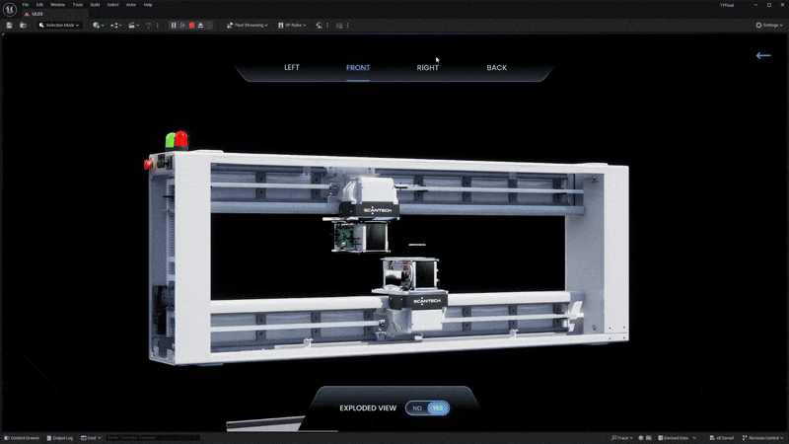Expand the Selection Mode dropdown
Viewport: 789px width, 444px height.
[x=59, y=25]
